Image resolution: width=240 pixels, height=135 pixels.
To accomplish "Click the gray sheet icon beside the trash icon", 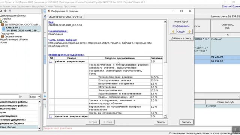I will (x=10, y=11).
